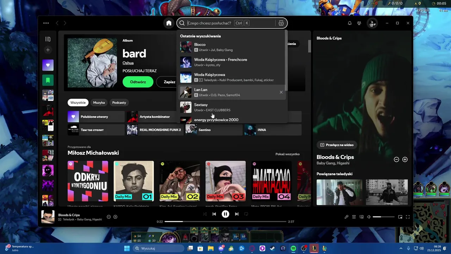Switch to video with Przełącz na wideo
The image size is (451, 254).
337,145
